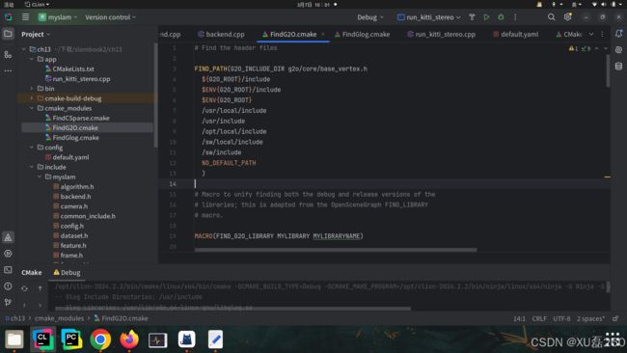Open the Services tool window icon
Viewport: 627px width, 353px height.
tap(8, 254)
